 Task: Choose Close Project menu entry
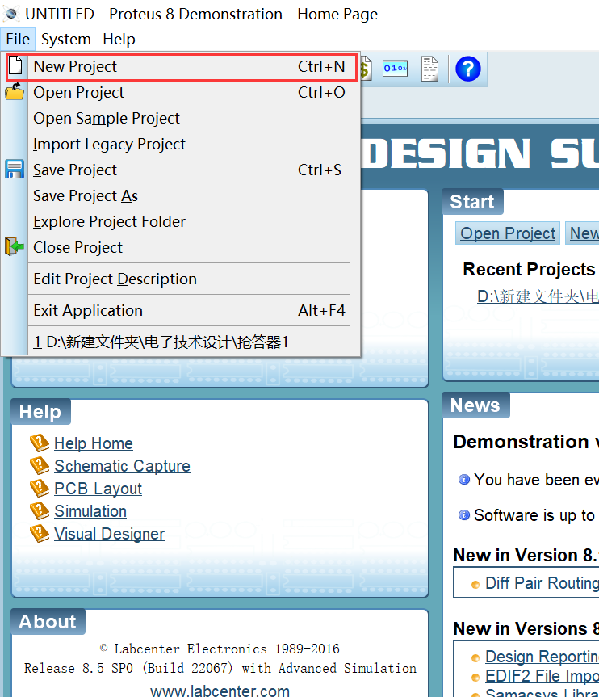click(182, 247)
